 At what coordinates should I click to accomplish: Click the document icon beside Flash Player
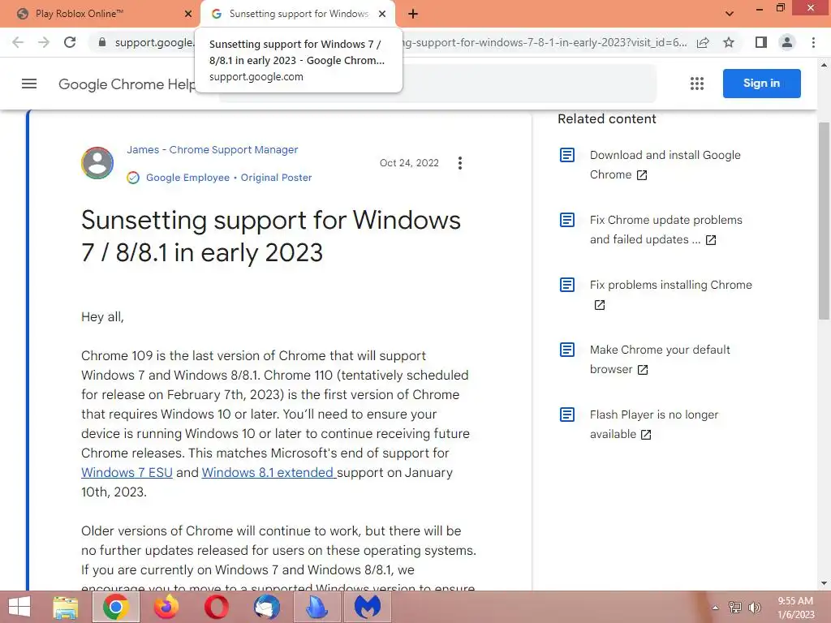pos(567,415)
